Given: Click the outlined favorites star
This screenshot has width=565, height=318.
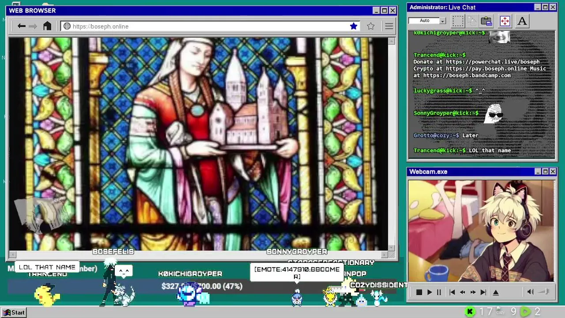Looking at the screenshot, I should 371,26.
